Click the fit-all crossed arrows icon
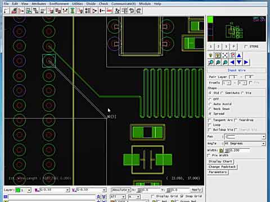The width and height of the screenshot is (270, 202). tap(225, 56)
